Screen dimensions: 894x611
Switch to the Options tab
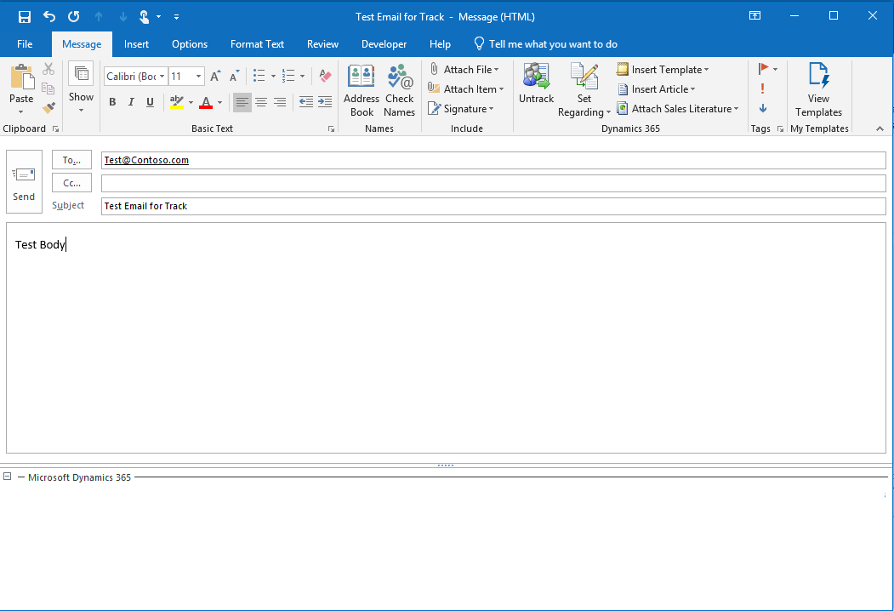tap(190, 44)
